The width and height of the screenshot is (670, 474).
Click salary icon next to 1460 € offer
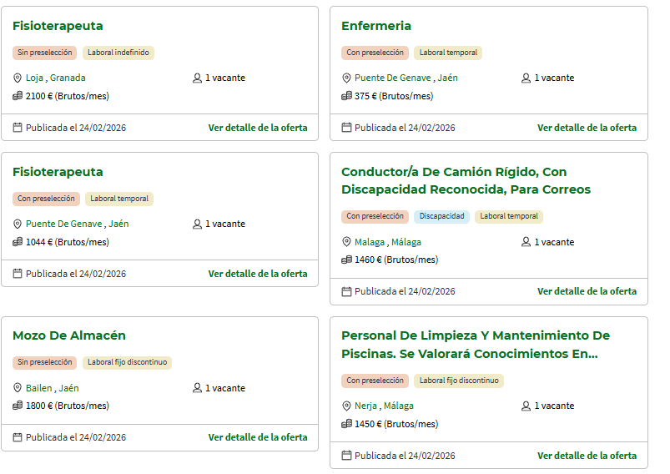coord(346,260)
